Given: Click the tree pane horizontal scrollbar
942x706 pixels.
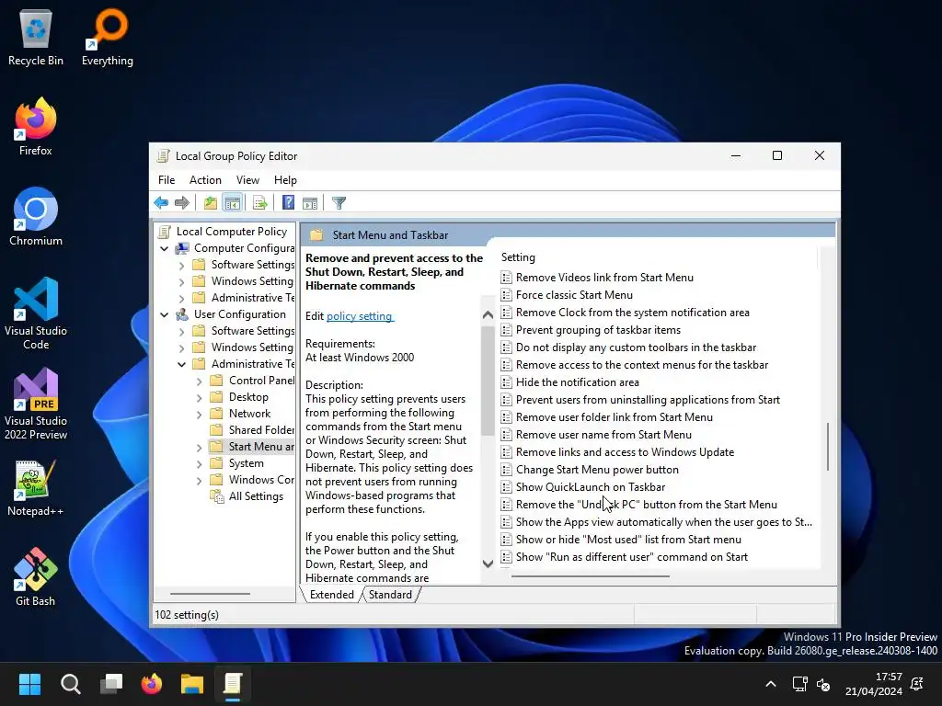Looking at the screenshot, I should [210, 594].
